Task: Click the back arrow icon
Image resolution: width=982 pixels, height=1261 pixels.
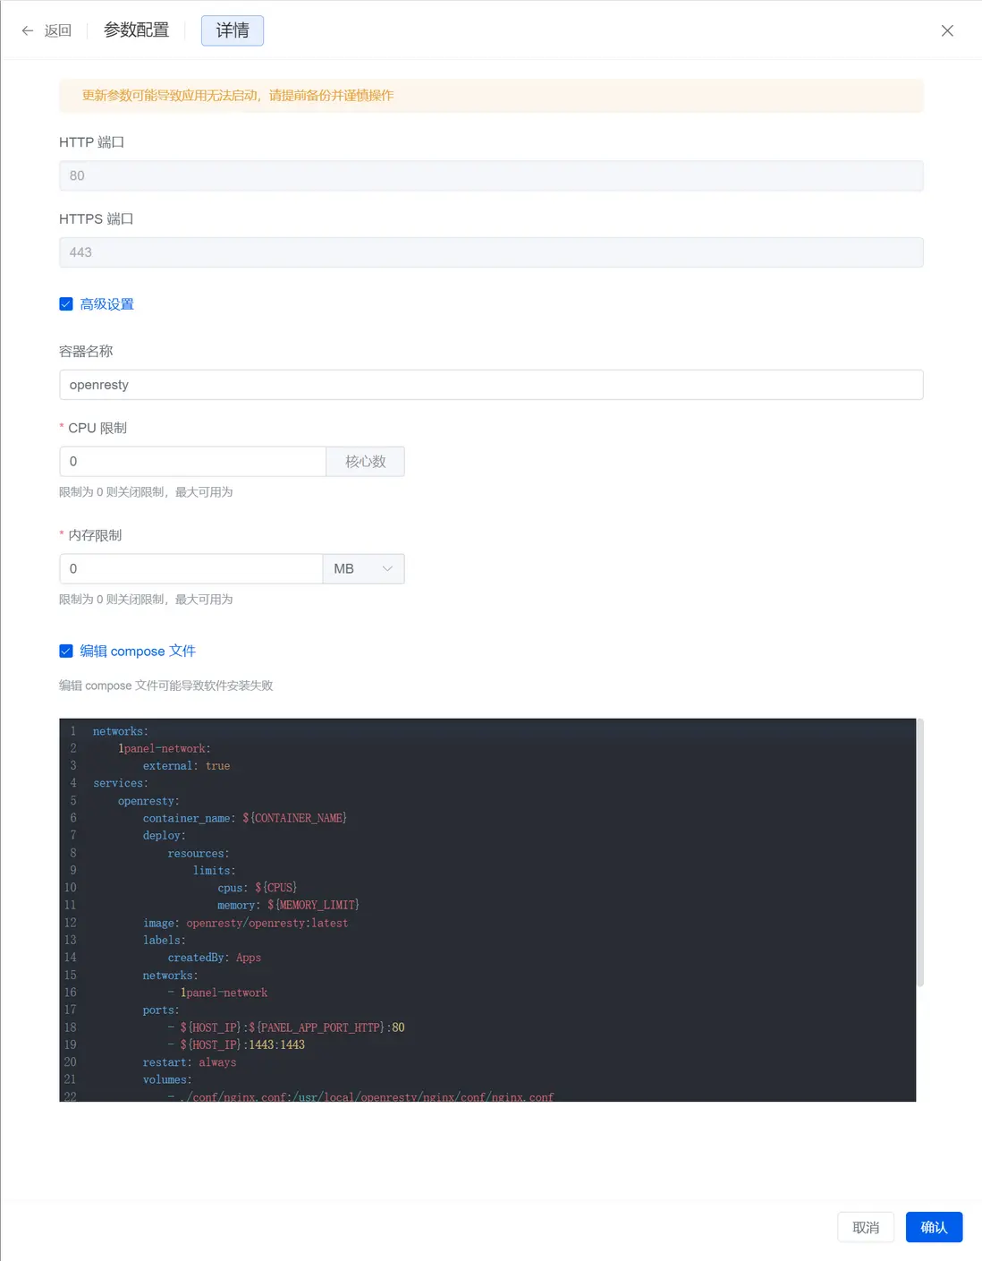Action: [x=28, y=30]
